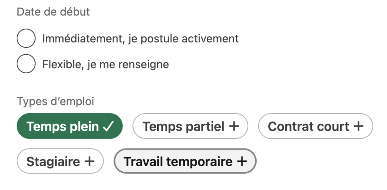Add Travail temporaire as a job type

pyautogui.click(x=185, y=162)
